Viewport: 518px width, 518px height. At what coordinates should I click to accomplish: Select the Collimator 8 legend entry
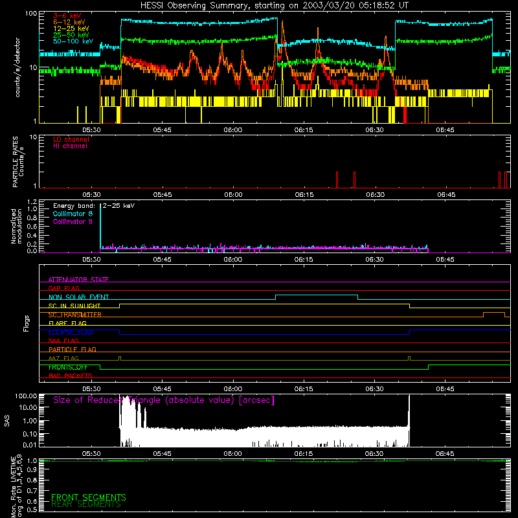[73, 214]
